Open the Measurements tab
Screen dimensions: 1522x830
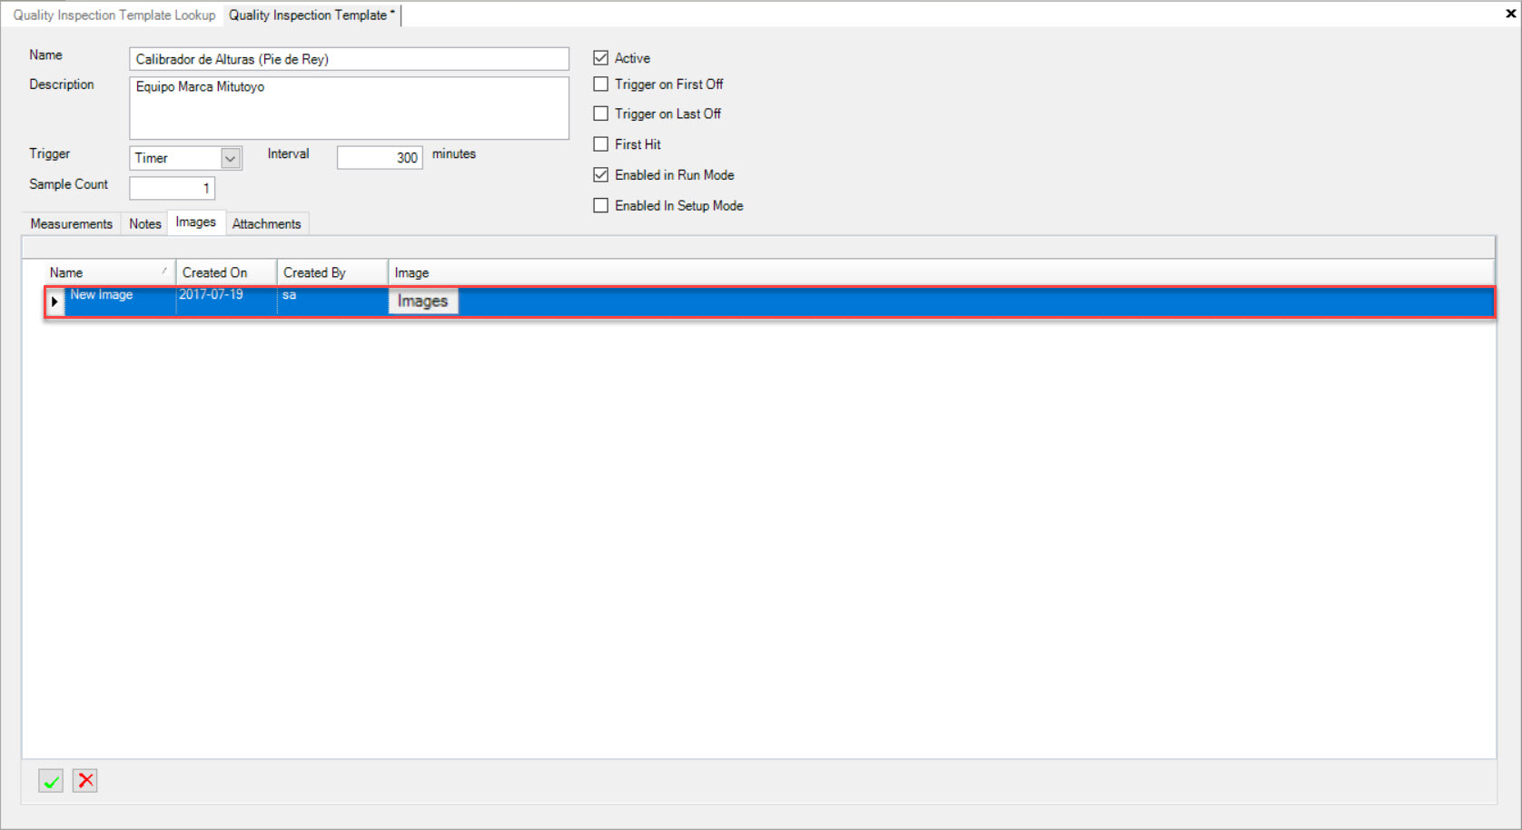coord(72,224)
